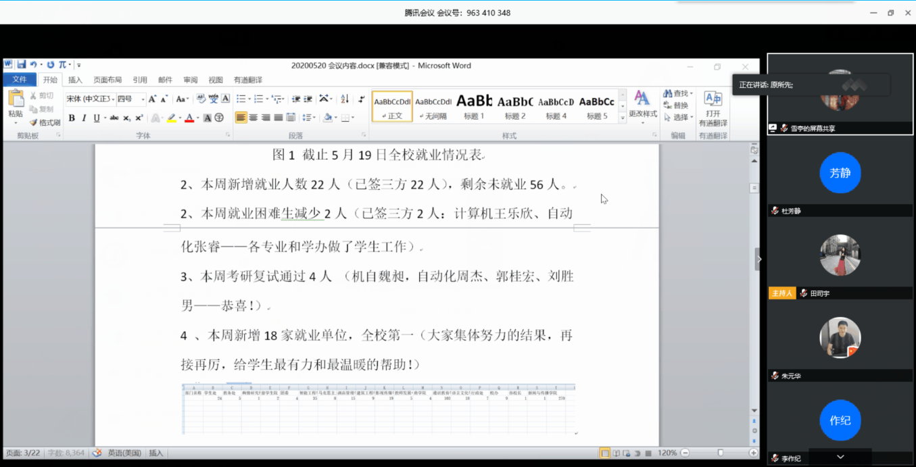Click the zoom slider handle
Screen dimensions: 916x467
(720, 453)
